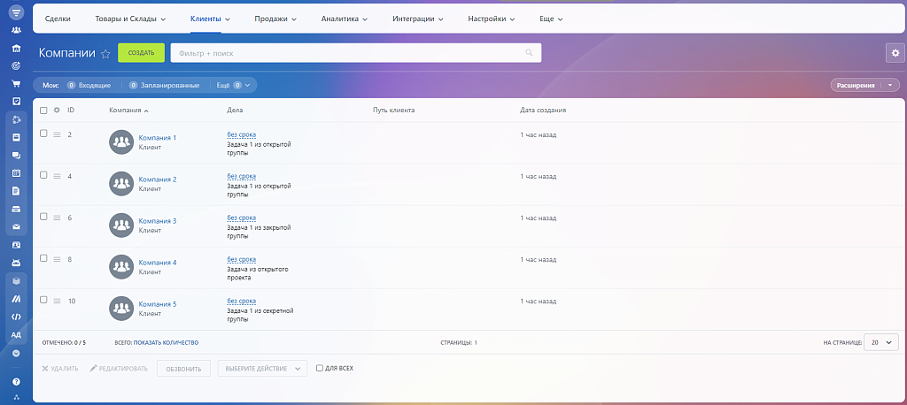The image size is (907, 405).
Task: Open row actions menu for Компания 3
Action: 57,218
